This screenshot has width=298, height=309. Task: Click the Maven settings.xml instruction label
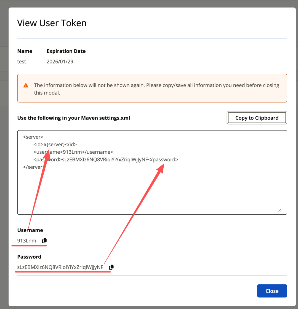74,118
